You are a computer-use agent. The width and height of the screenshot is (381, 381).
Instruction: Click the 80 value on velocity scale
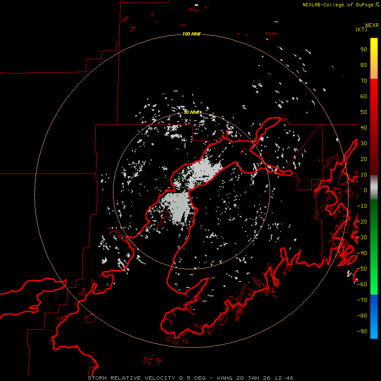pyautogui.click(x=364, y=65)
